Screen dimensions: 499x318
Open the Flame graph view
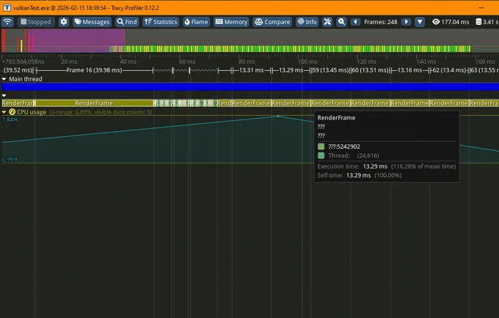[x=197, y=21]
